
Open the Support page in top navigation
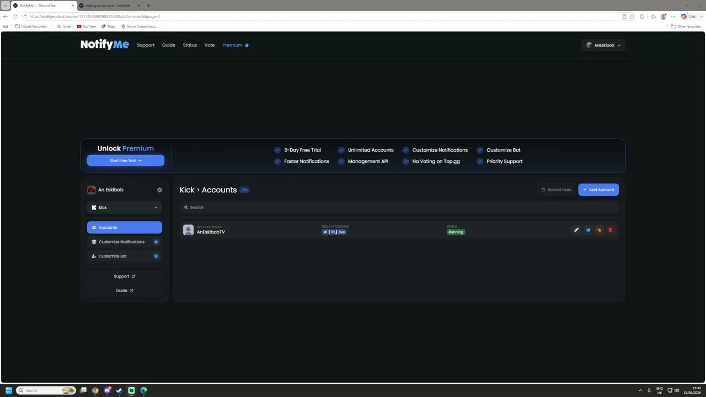[146, 45]
